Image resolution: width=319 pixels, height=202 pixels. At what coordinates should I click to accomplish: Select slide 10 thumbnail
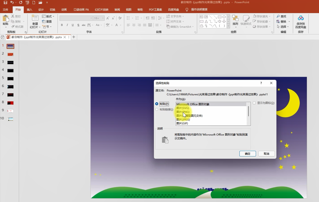click(10, 119)
